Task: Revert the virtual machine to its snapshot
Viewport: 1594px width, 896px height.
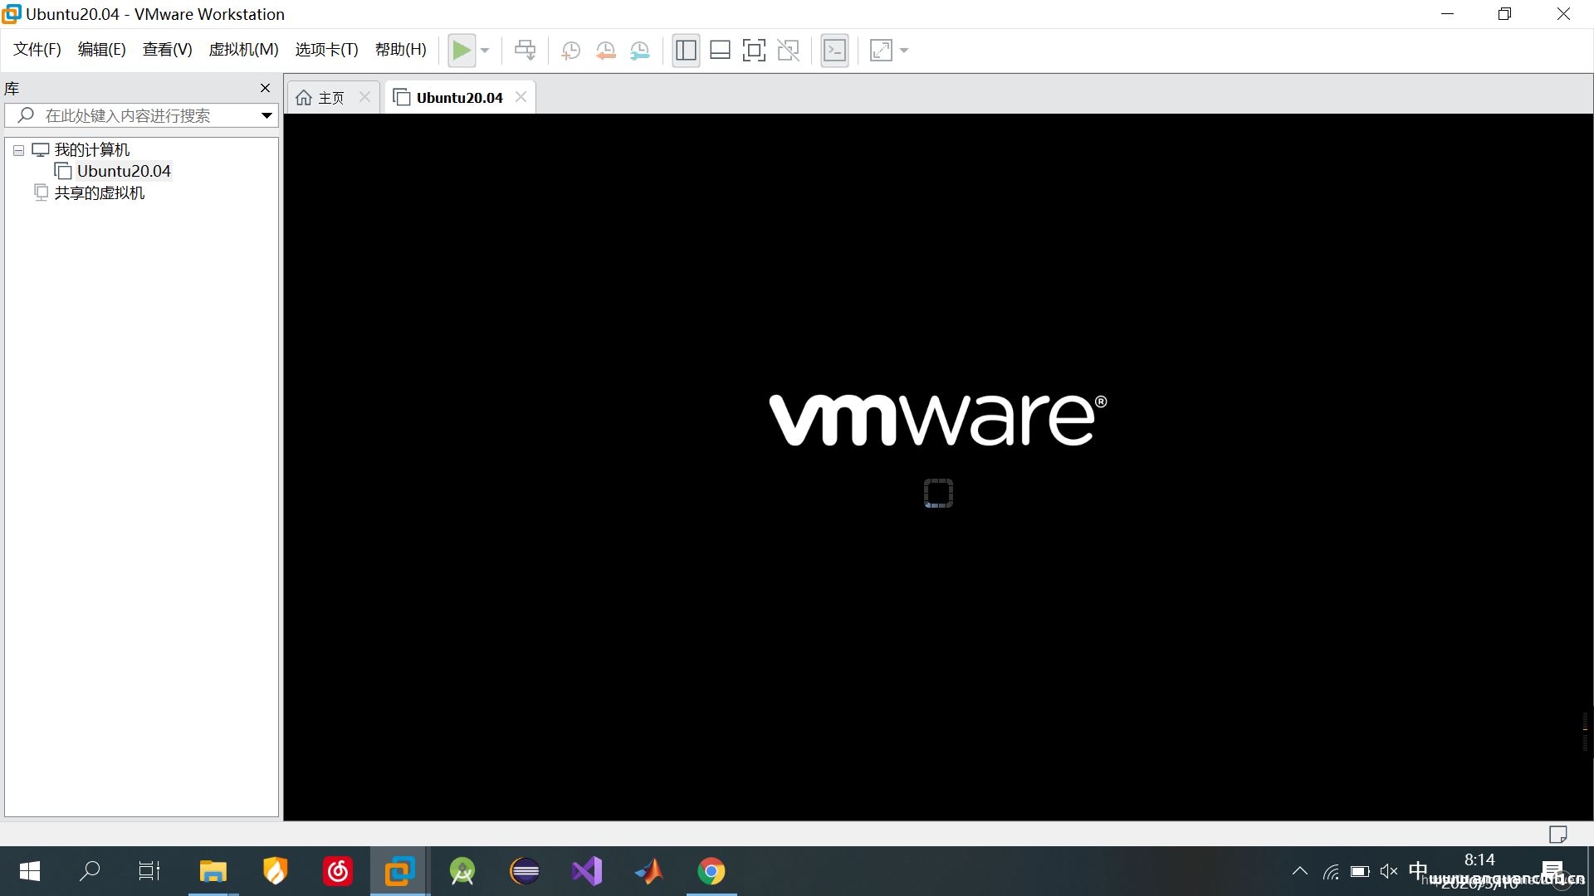Action: [605, 50]
